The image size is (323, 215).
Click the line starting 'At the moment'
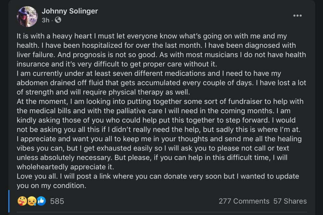(160, 102)
